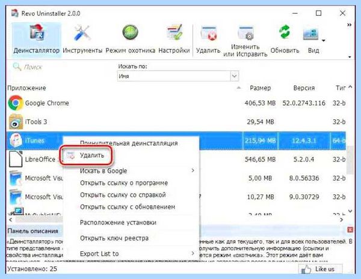
Task: Click Google Chrome size 406,53 MB
Action: tap(260, 103)
